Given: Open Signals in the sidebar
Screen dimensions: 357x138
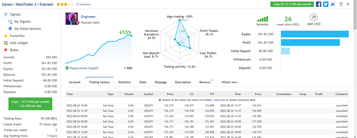Looking at the screenshot, I should pyautogui.click(x=15, y=14).
